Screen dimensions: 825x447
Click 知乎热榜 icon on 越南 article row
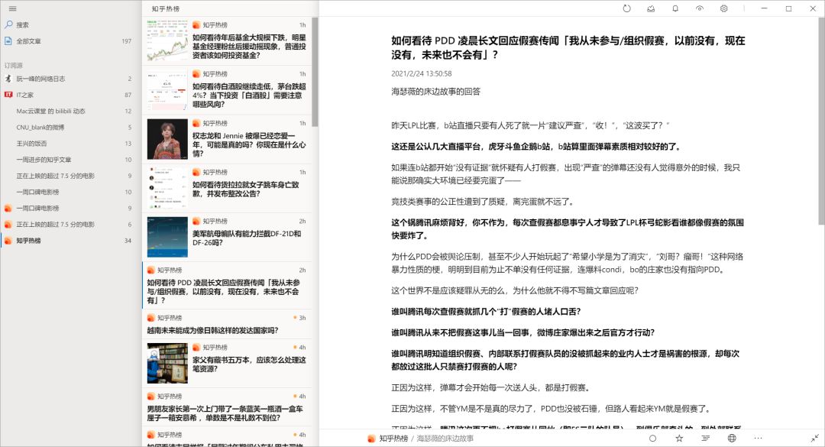[x=151, y=318]
